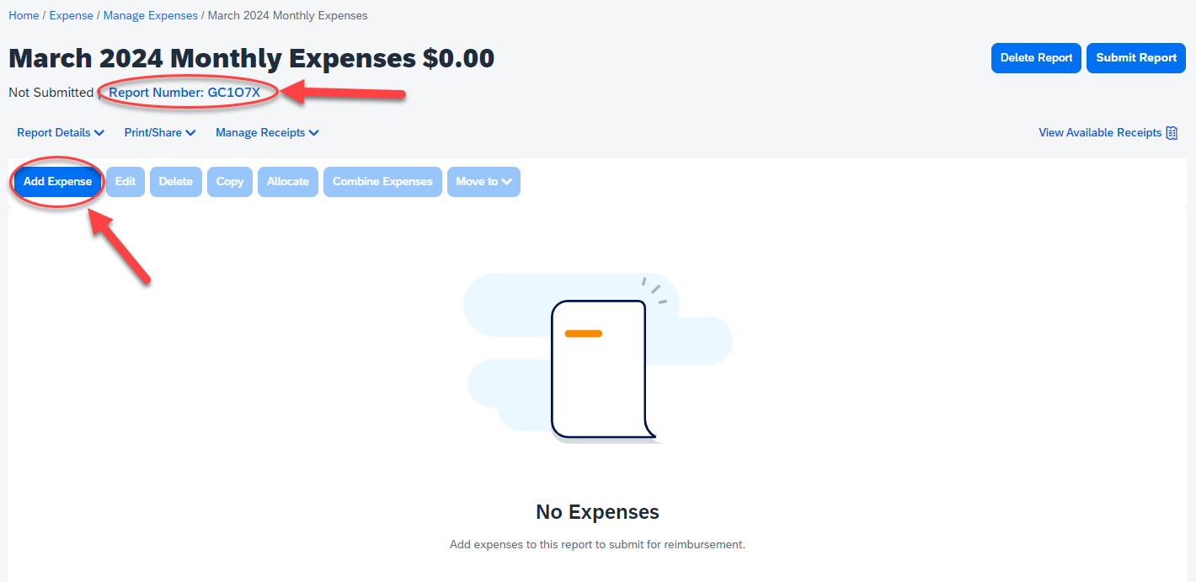
Task: Navigate to the Expense breadcrumb link
Action: [72, 16]
